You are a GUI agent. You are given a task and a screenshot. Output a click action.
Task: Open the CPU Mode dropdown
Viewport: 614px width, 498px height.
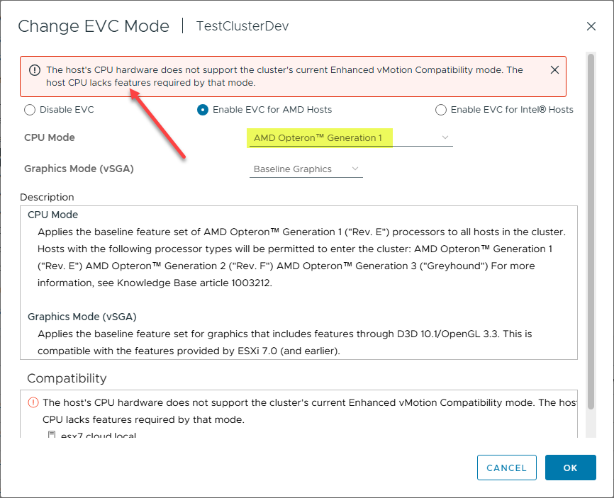350,137
